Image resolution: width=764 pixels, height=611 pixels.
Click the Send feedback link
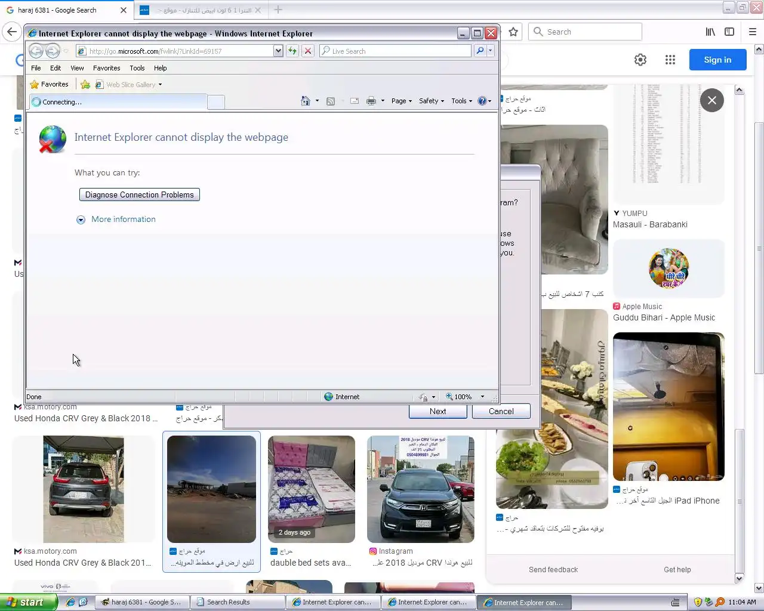[x=553, y=570]
